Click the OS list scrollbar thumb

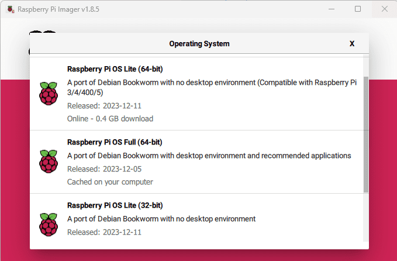[x=366, y=133]
